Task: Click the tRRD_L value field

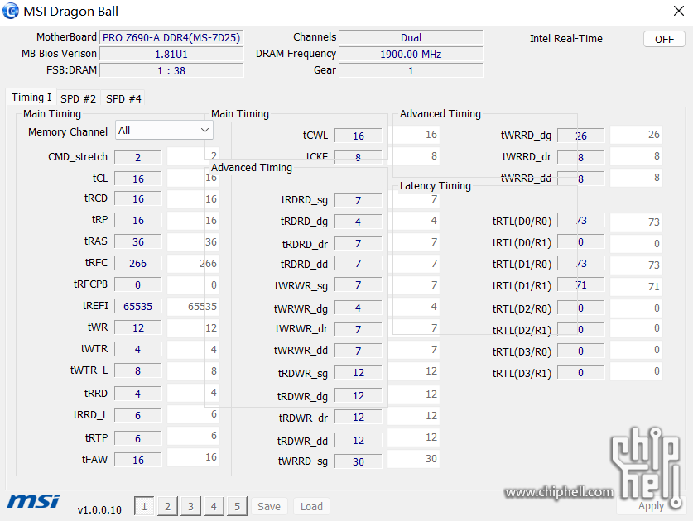Action: tap(138, 415)
